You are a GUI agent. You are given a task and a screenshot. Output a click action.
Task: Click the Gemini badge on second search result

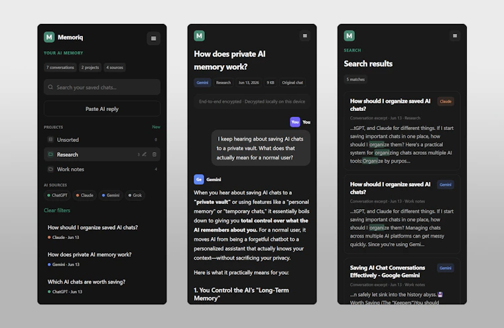[446, 185]
